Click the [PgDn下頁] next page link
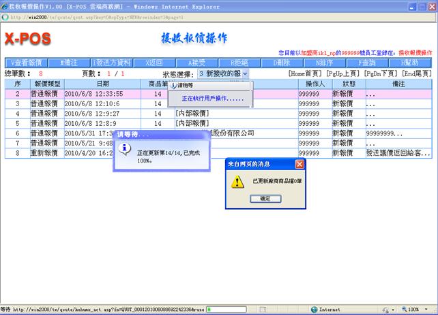438x315 pixels. coord(381,73)
